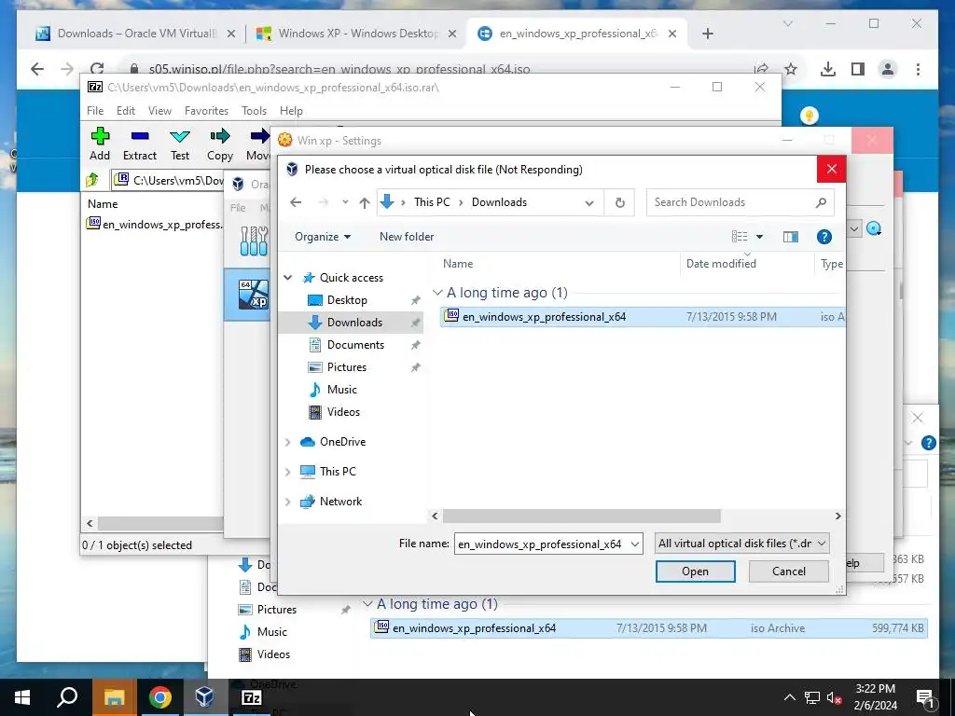Open the Windows Start menu

[22, 697]
